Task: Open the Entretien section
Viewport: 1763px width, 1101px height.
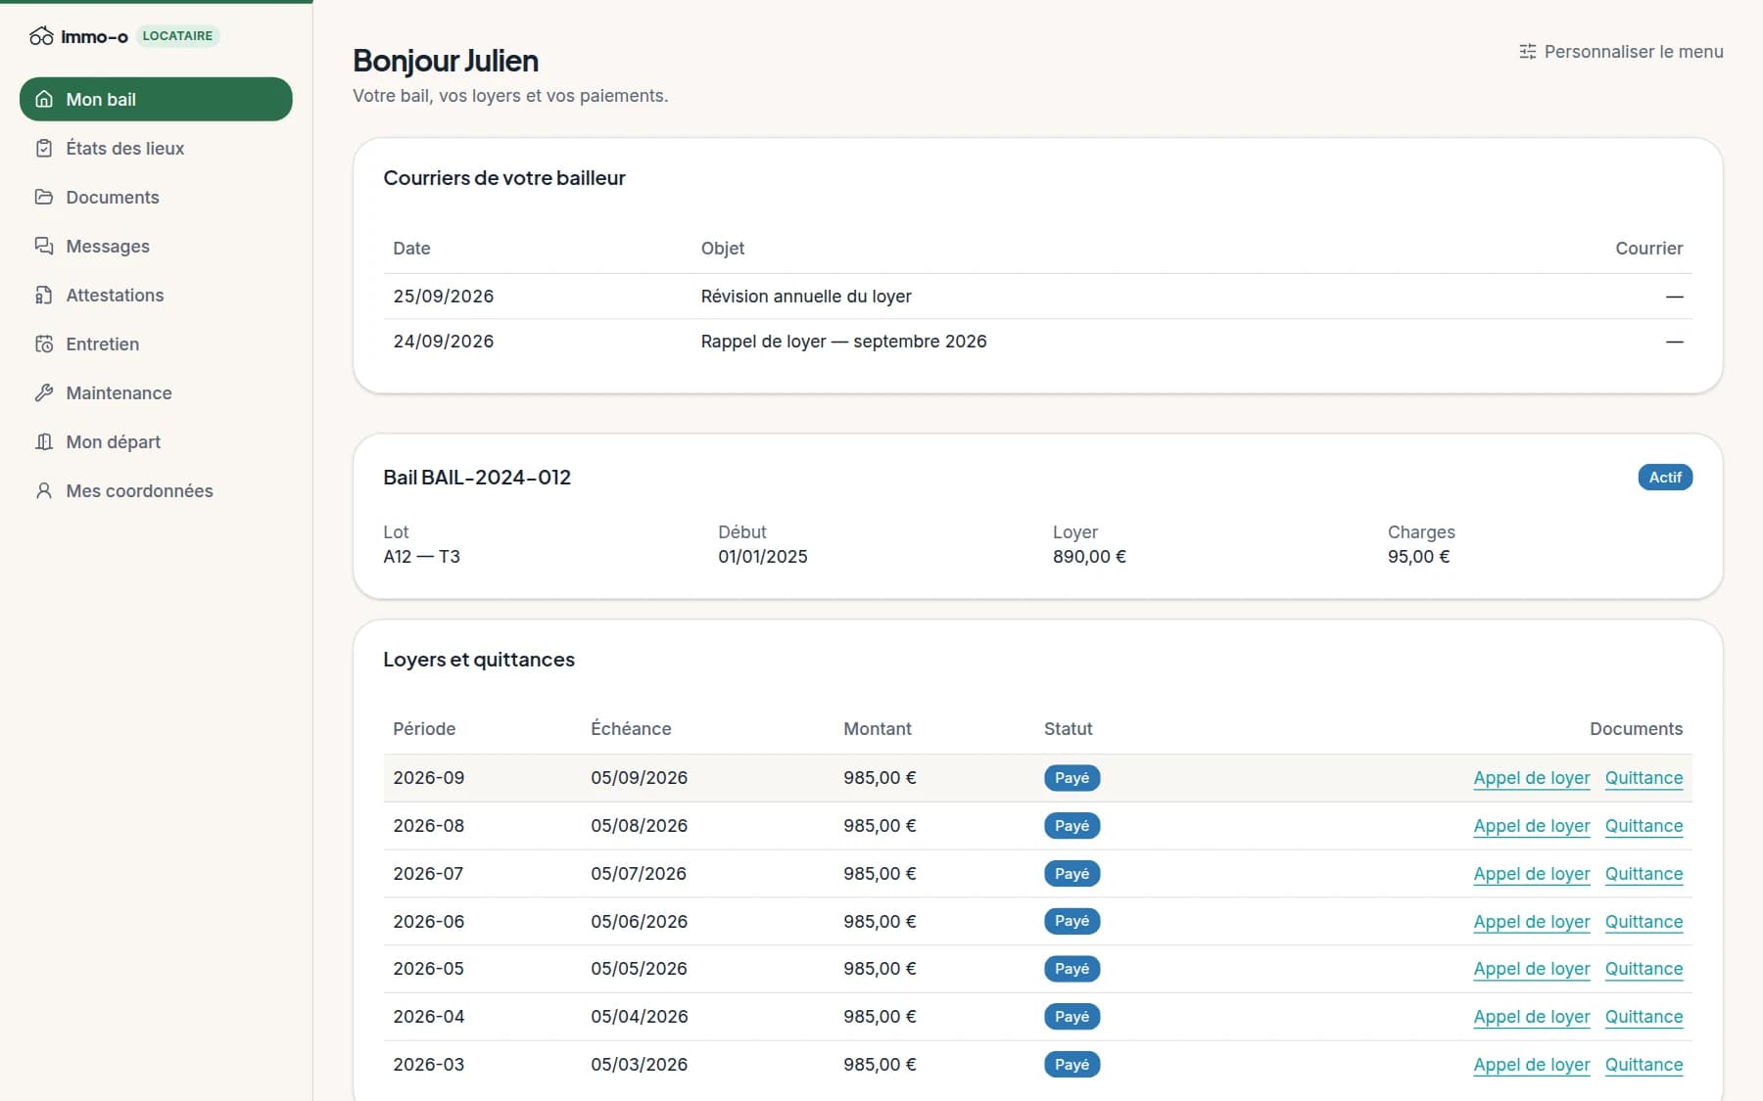Action: point(156,344)
